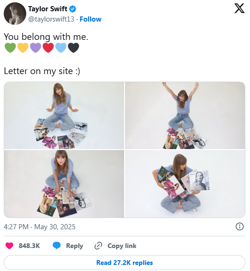The width and height of the screenshot is (250, 271).
Task: Click the Copy link text
Action: (122, 246)
